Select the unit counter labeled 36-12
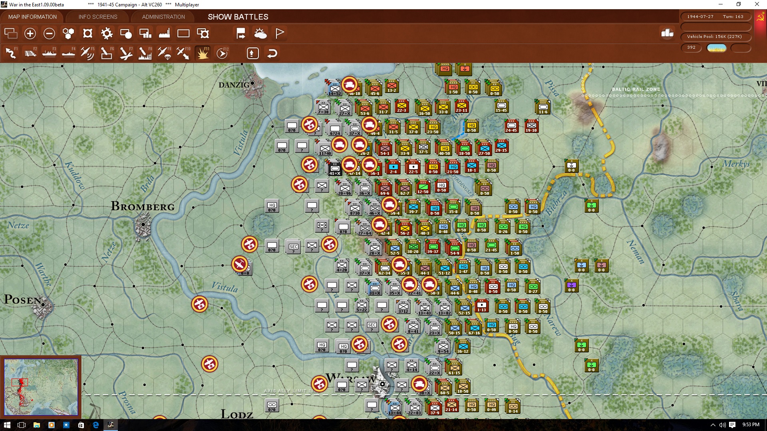 tap(463, 347)
